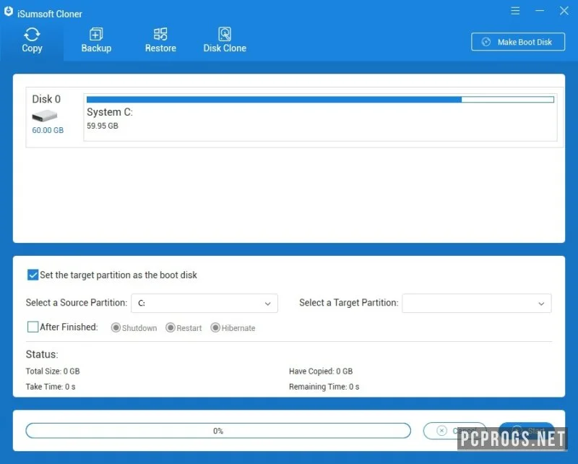Image resolution: width=578 pixels, height=464 pixels.
Task: Open the Restore tab
Action: tap(160, 40)
